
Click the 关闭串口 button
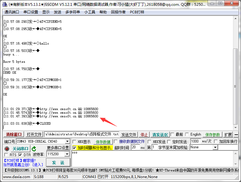[x=20, y=149]
